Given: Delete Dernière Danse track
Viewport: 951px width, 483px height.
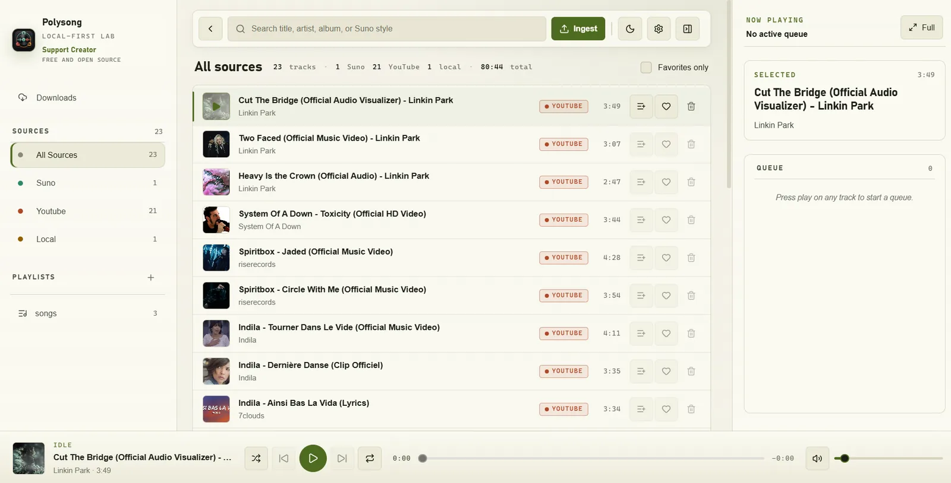Looking at the screenshot, I should pos(691,371).
